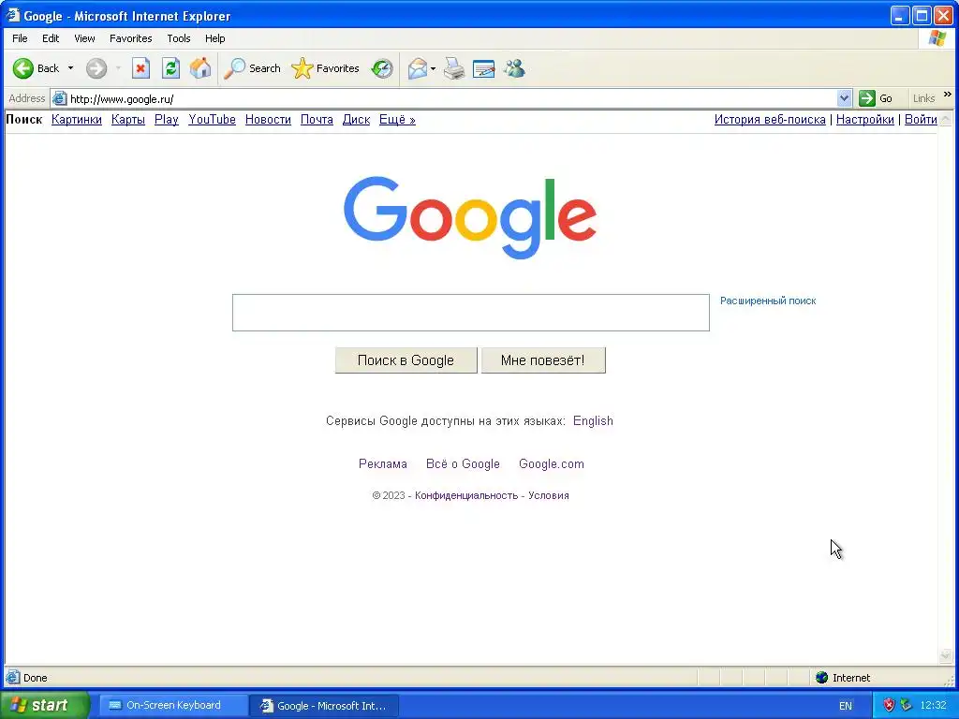Open the Карты link
Image resolution: width=959 pixels, height=719 pixels.
[x=127, y=119]
